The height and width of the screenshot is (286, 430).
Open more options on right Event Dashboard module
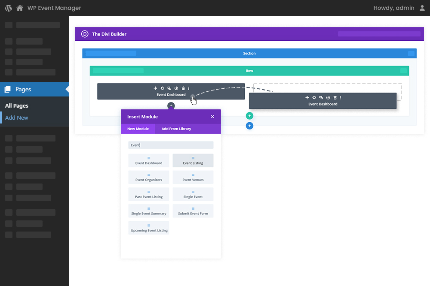click(341, 98)
